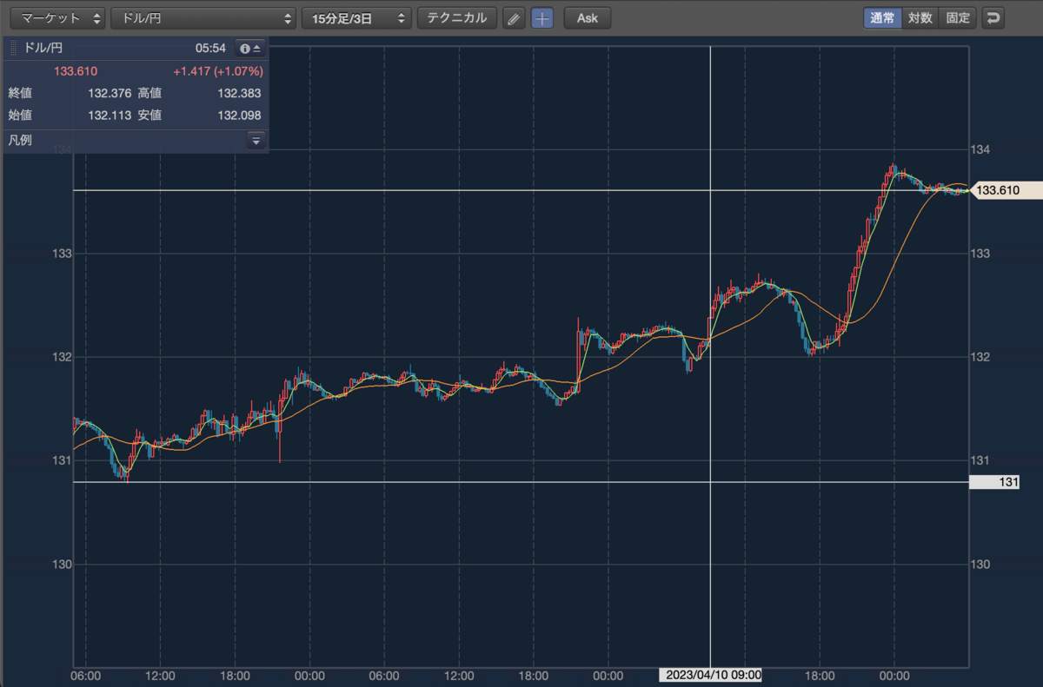
Task: Click the reset return-arrow icon
Action: pyautogui.click(x=993, y=18)
